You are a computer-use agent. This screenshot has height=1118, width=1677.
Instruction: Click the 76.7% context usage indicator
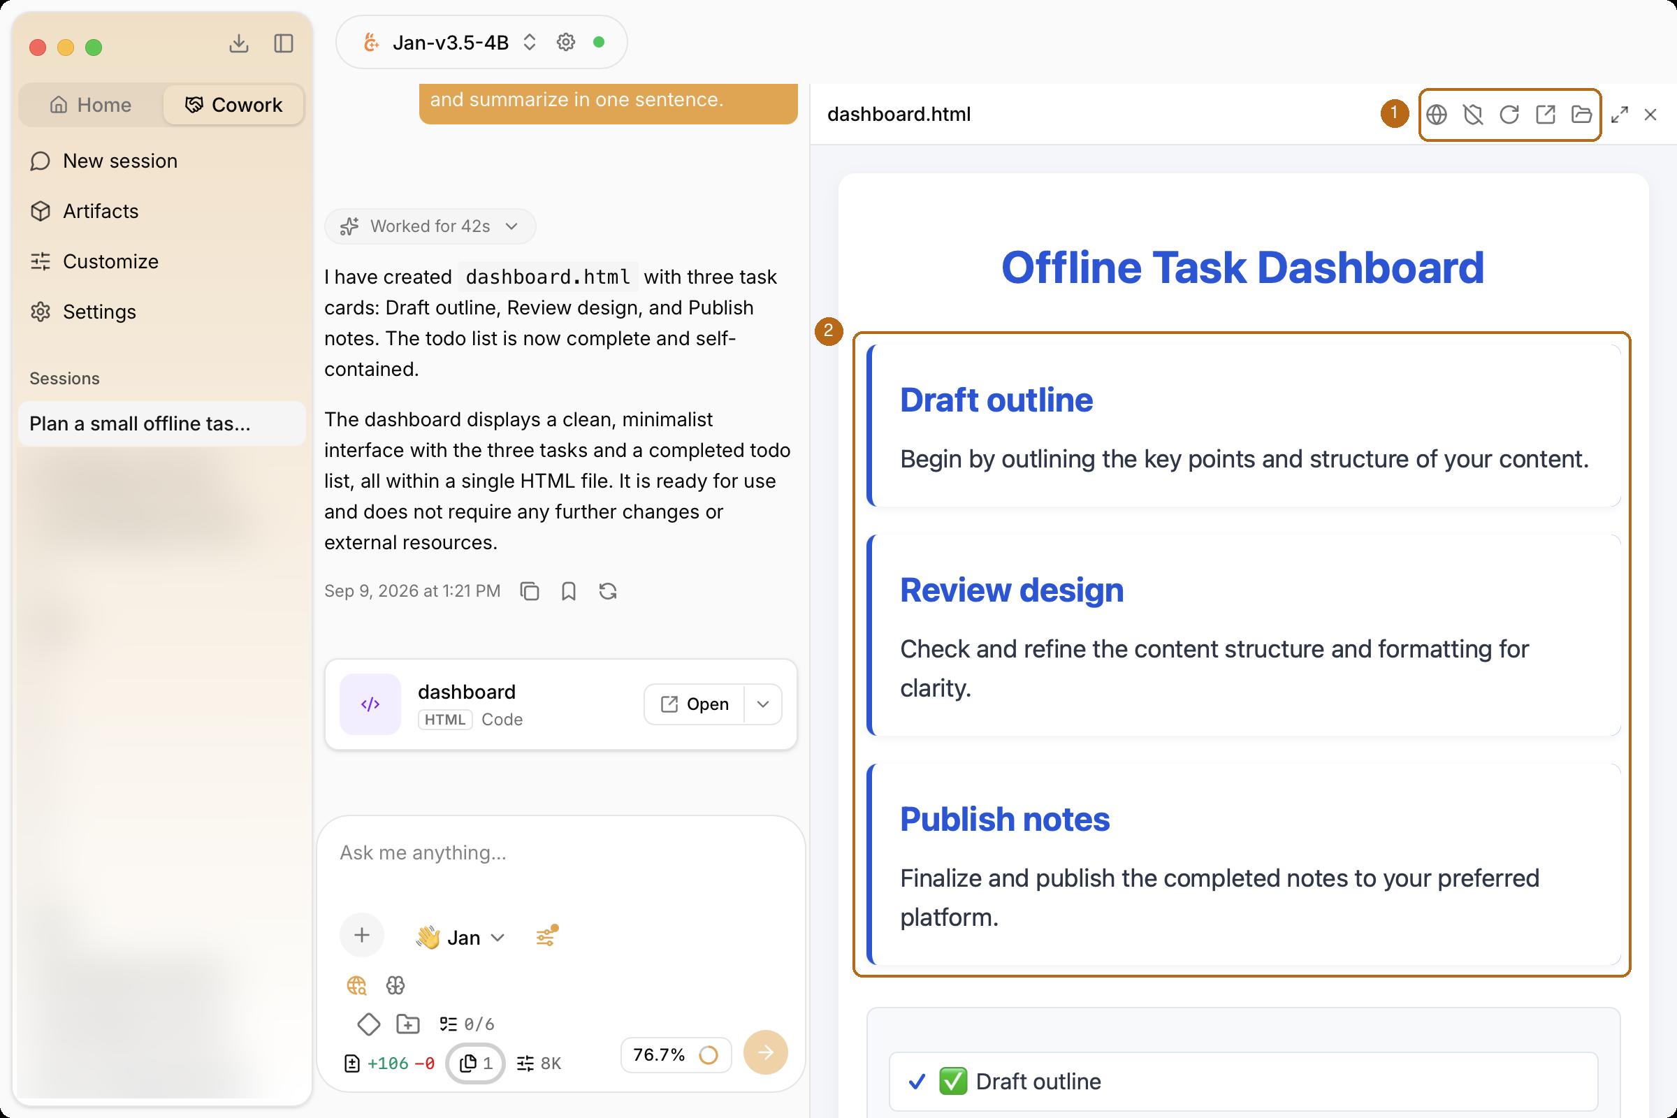coord(676,1055)
